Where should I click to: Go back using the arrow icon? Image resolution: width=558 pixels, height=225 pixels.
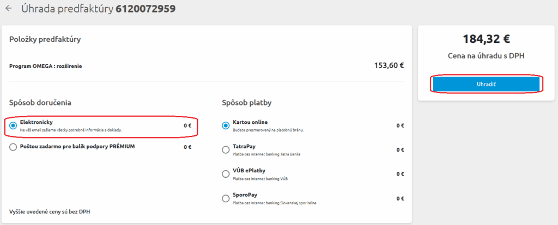pos(8,9)
